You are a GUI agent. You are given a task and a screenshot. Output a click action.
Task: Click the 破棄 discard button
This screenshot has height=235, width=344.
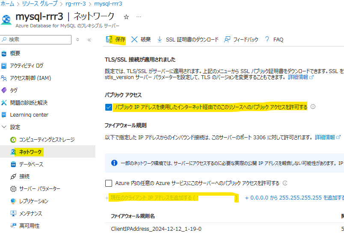coord(141,39)
